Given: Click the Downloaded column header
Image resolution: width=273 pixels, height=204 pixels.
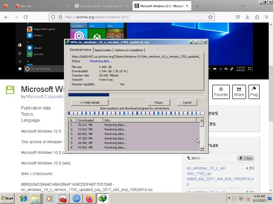Looking at the screenshot, I should [90, 120].
